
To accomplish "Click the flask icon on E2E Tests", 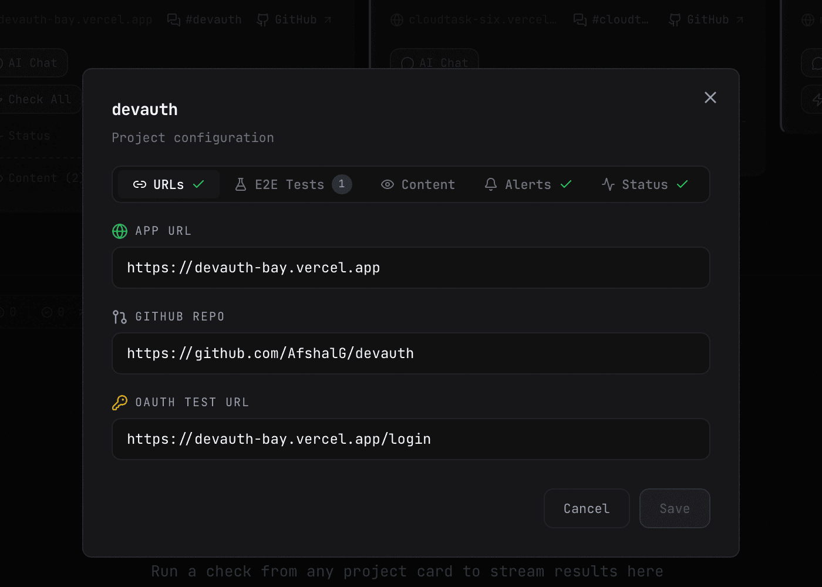I will coord(241,184).
